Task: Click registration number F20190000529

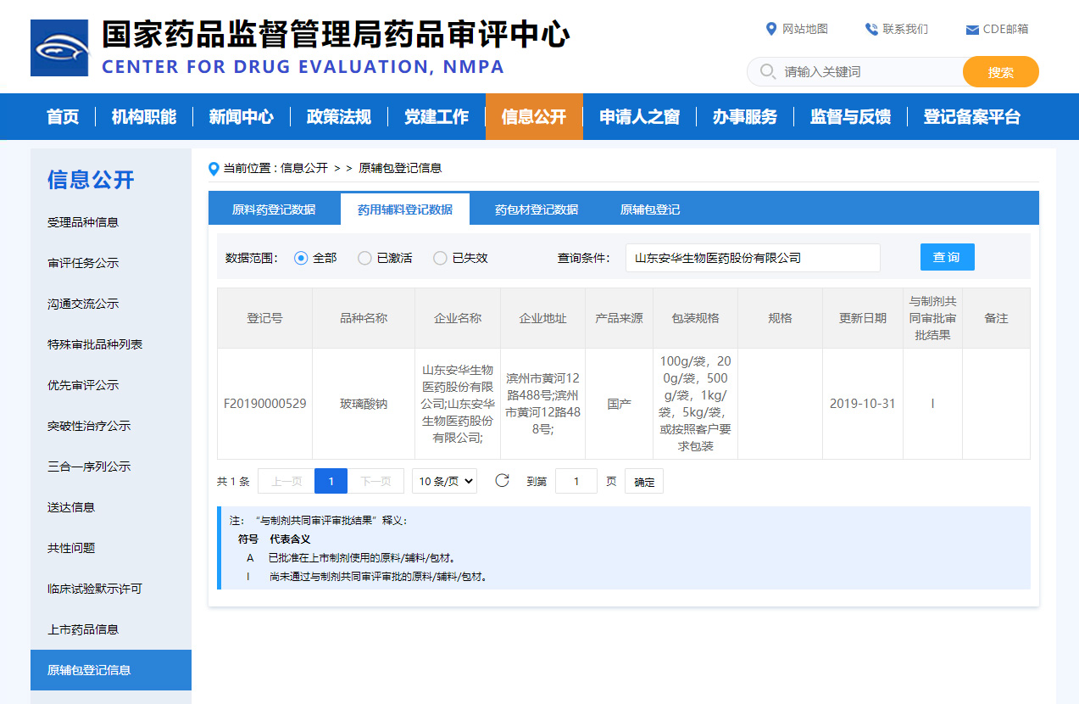Action: coord(265,404)
